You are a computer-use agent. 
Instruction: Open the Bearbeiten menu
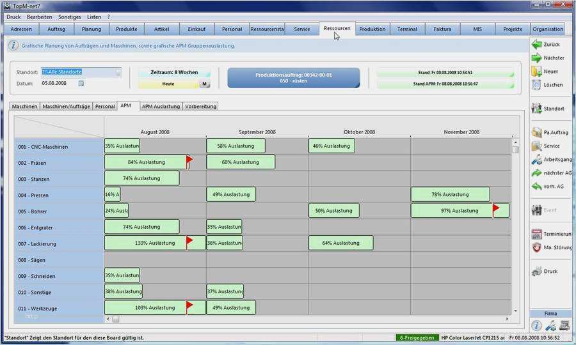(x=39, y=17)
